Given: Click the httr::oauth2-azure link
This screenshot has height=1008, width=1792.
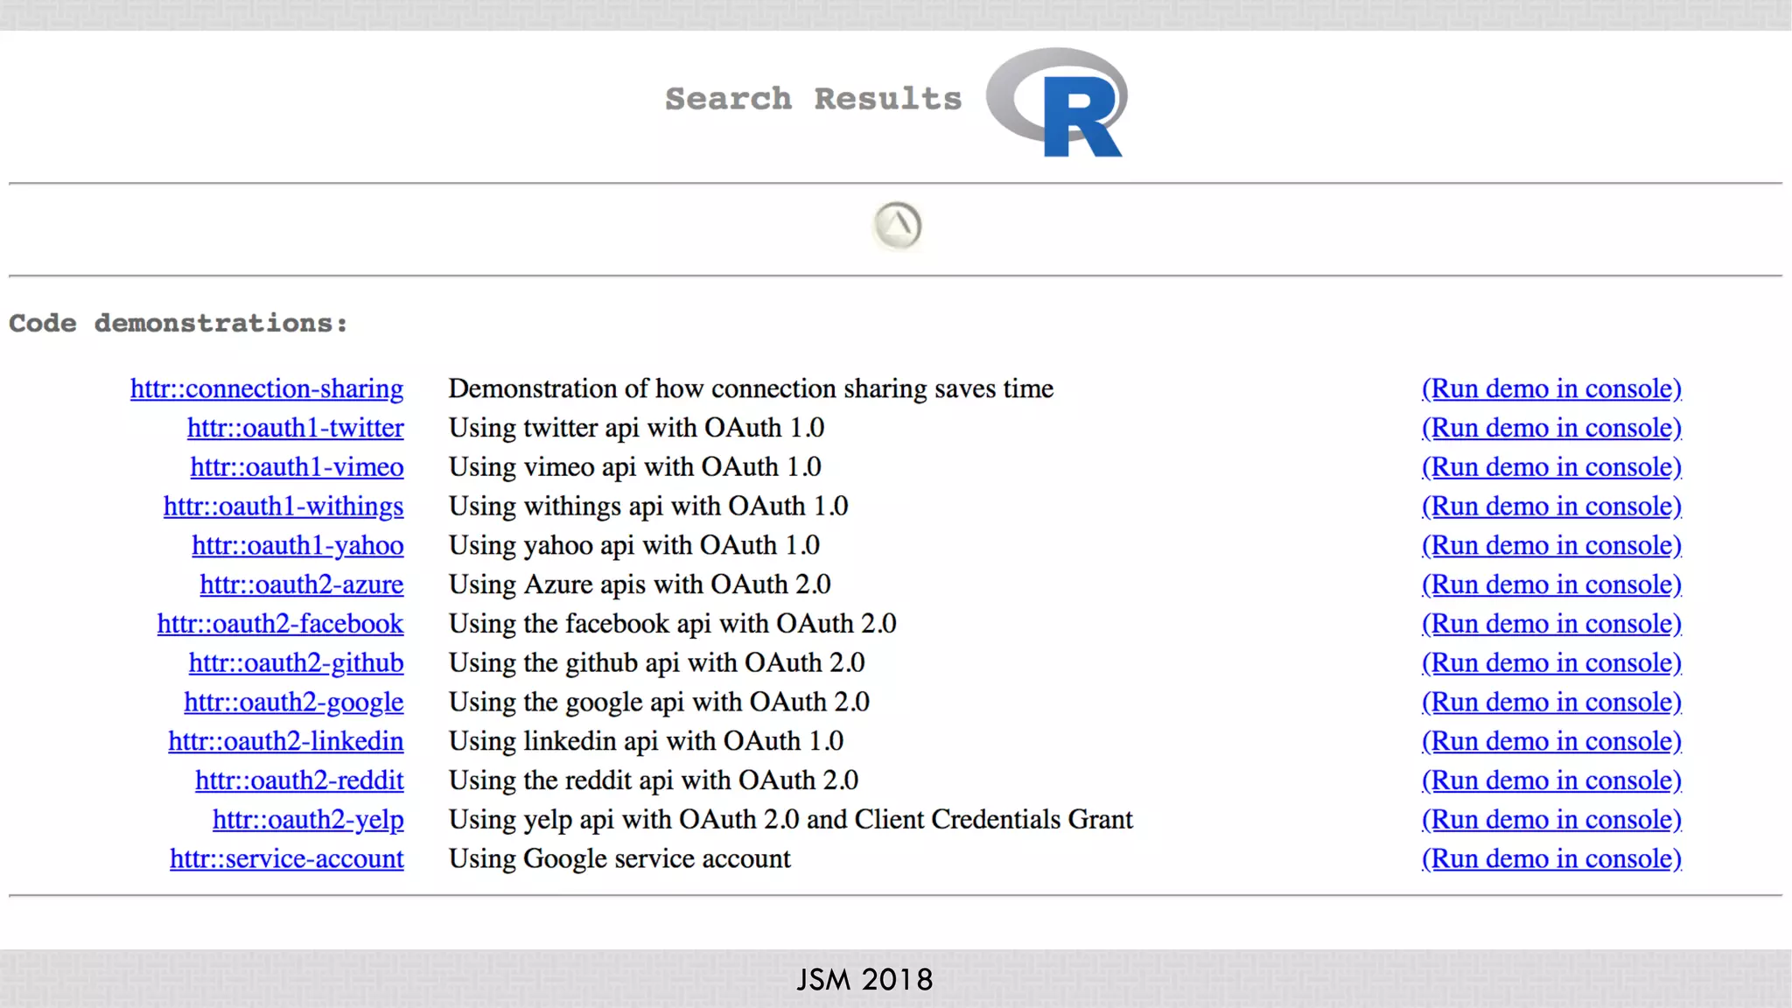Looking at the screenshot, I should coord(301,584).
